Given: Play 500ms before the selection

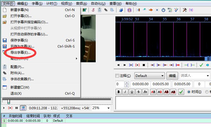Looking at the screenshot, I should click(x=152, y=65).
